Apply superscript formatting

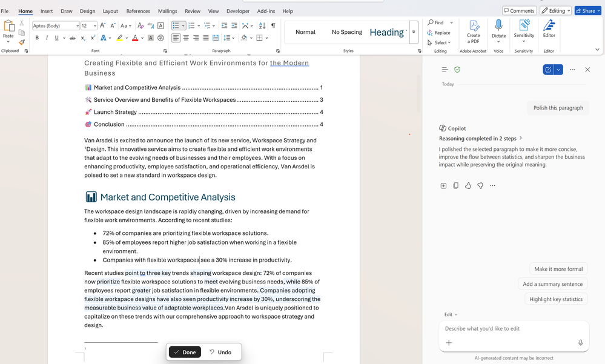[93, 38]
